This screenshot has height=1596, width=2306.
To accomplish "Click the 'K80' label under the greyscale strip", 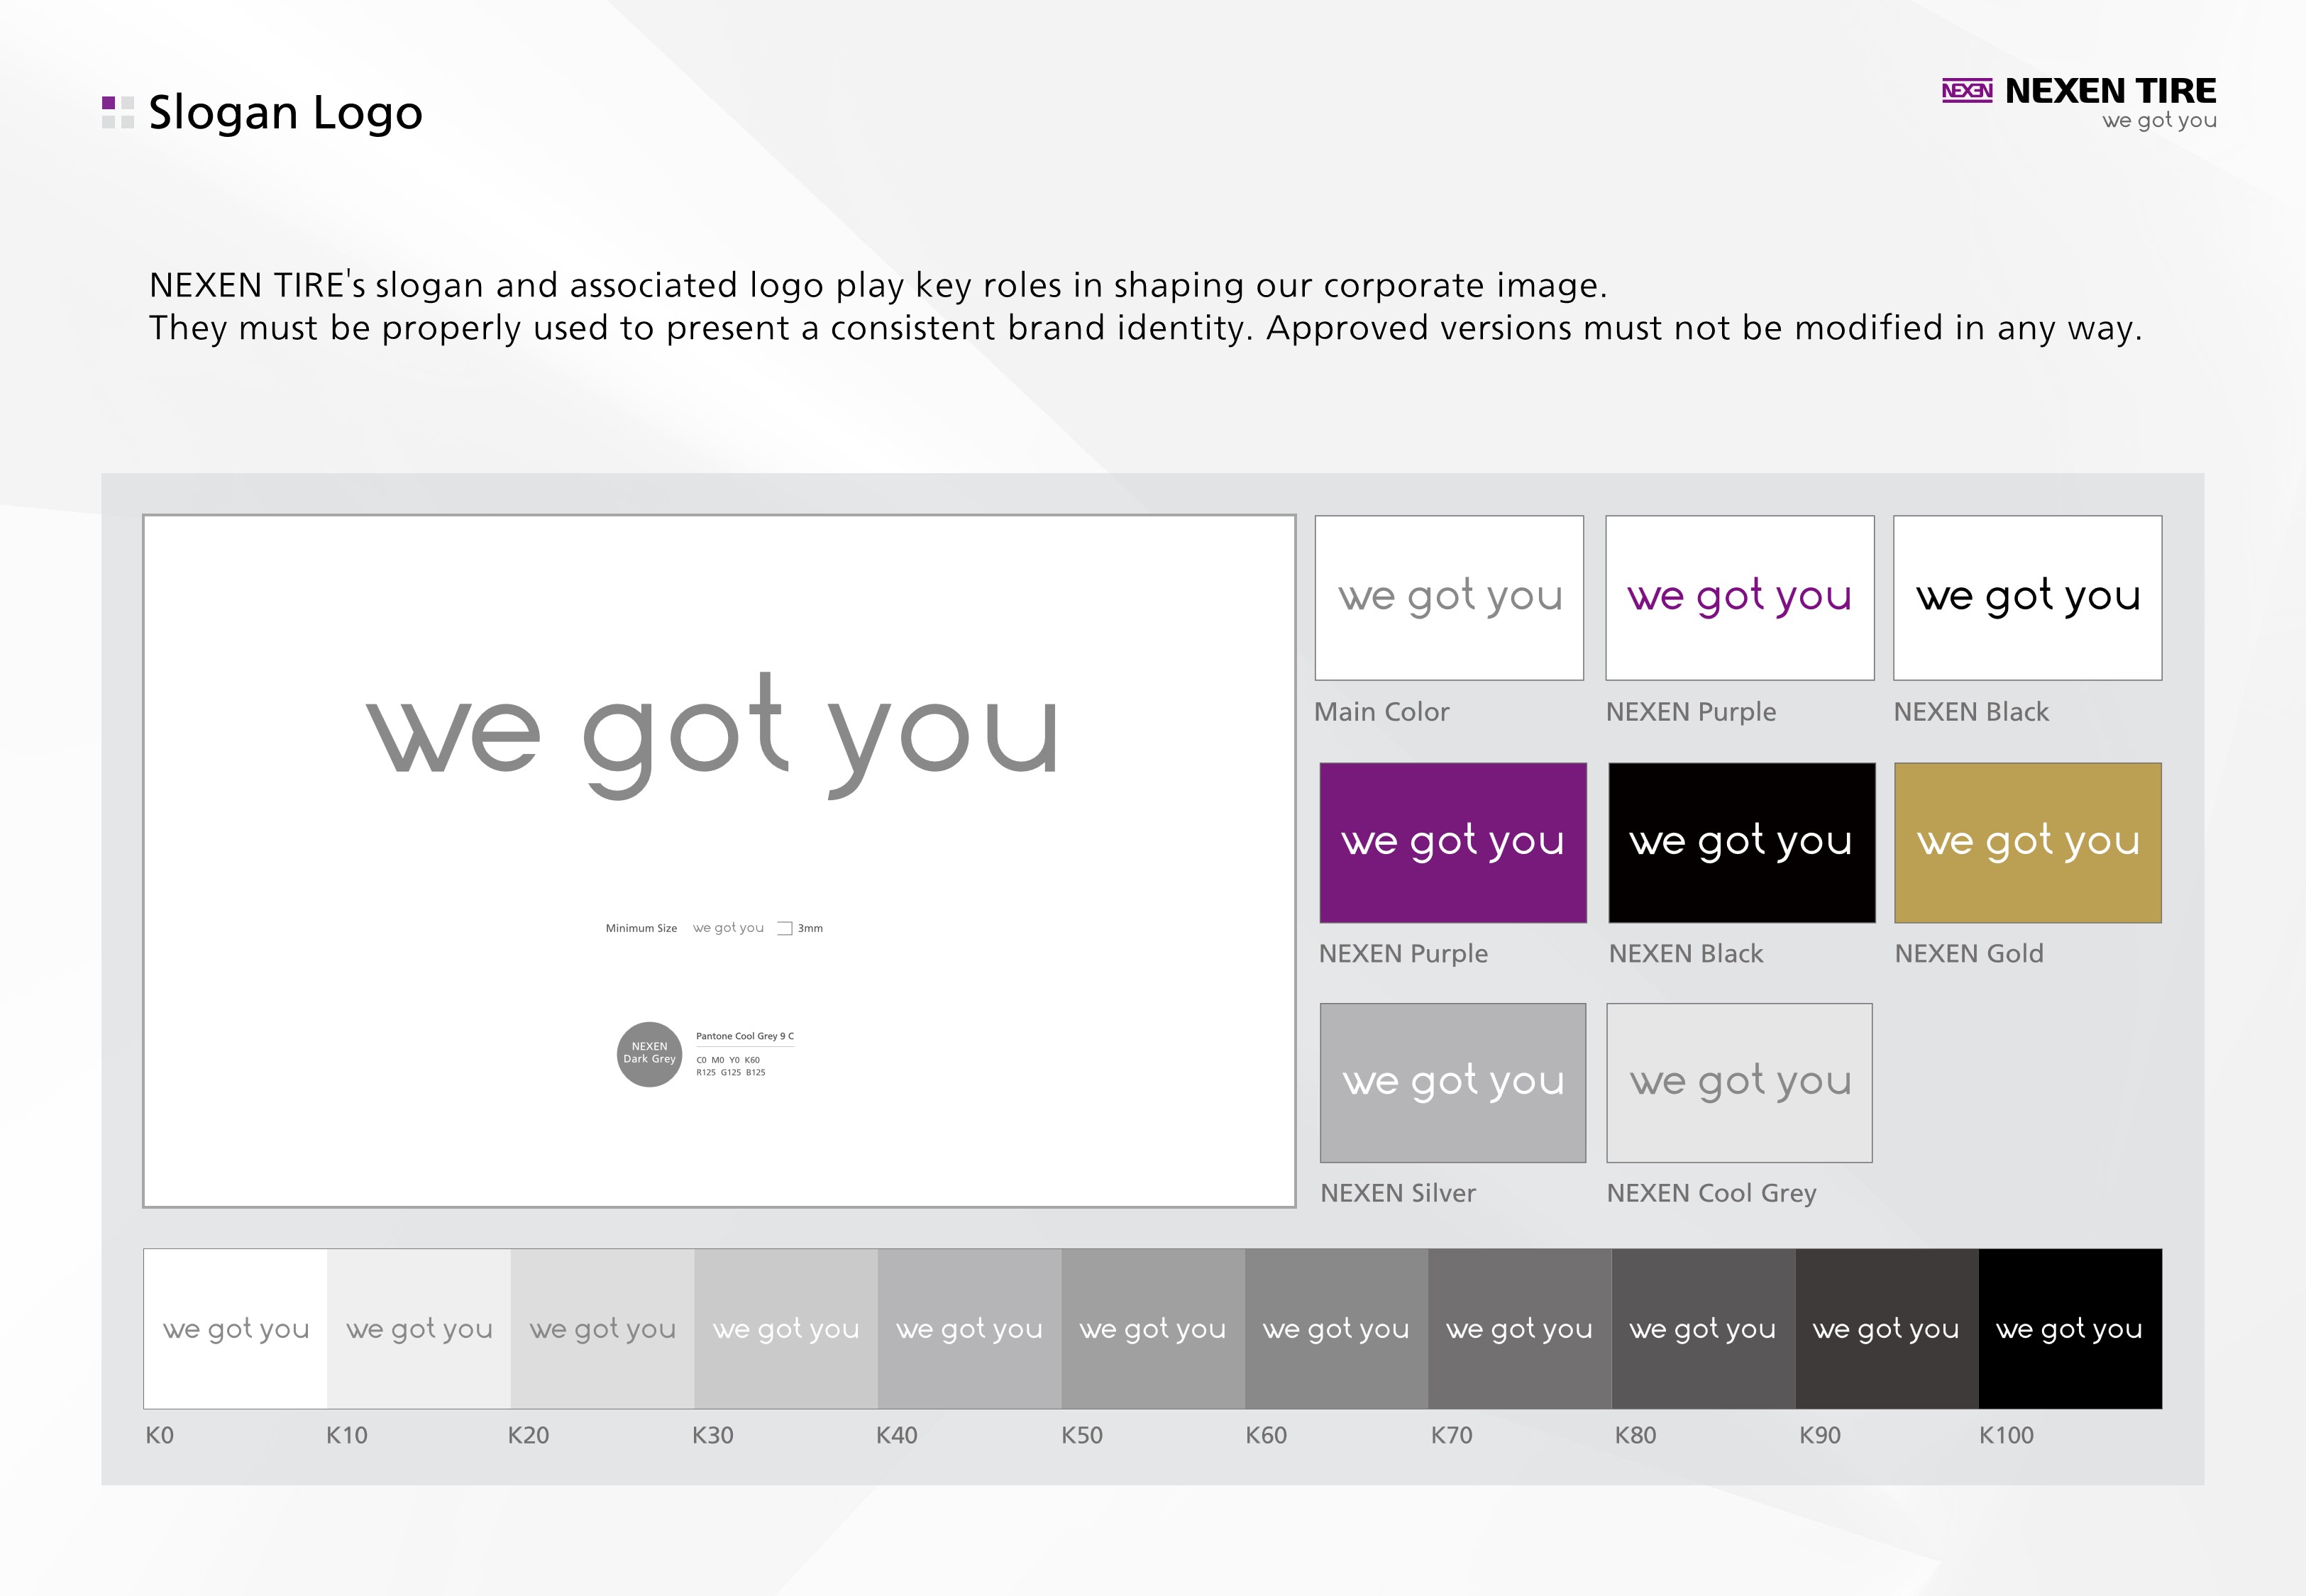I will pyautogui.click(x=1636, y=1435).
